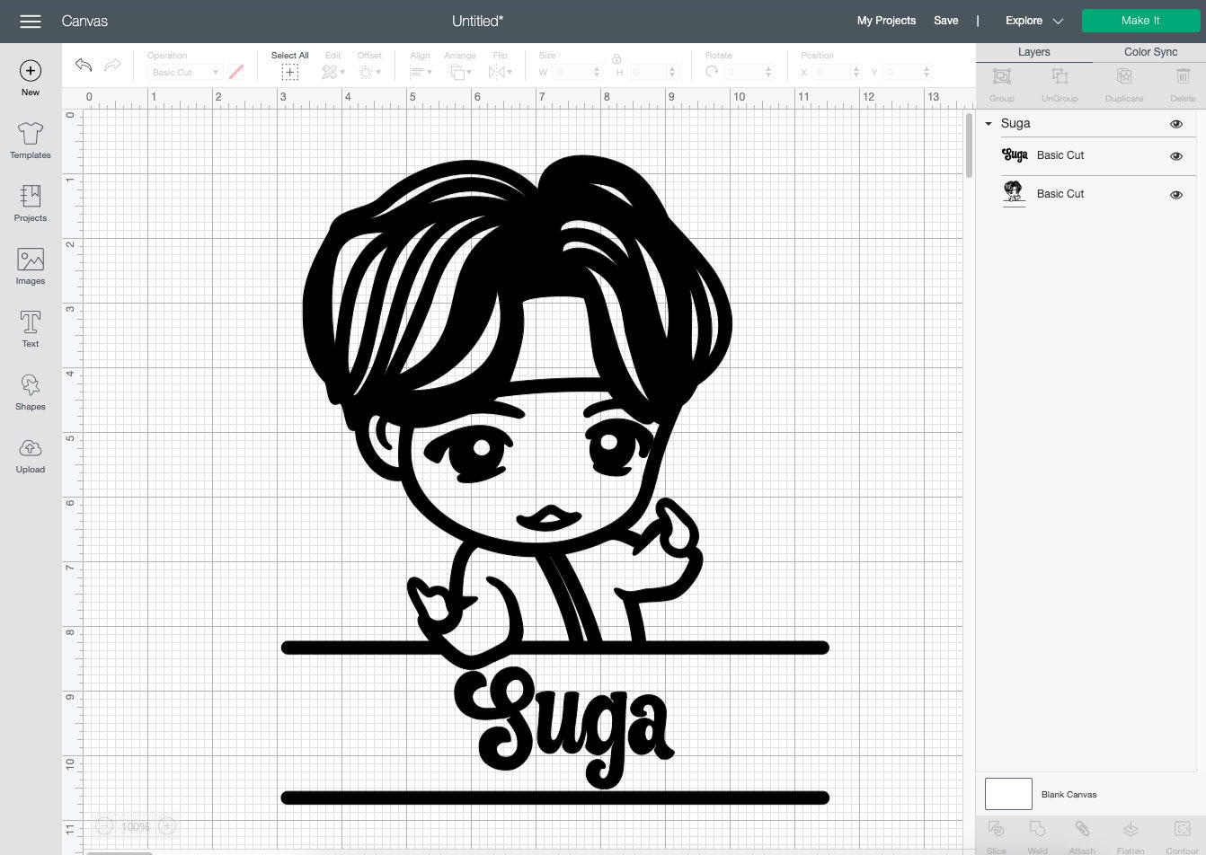The image size is (1206, 855).
Task: Click the Suga group name in Layers
Action: [x=1015, y=124]
